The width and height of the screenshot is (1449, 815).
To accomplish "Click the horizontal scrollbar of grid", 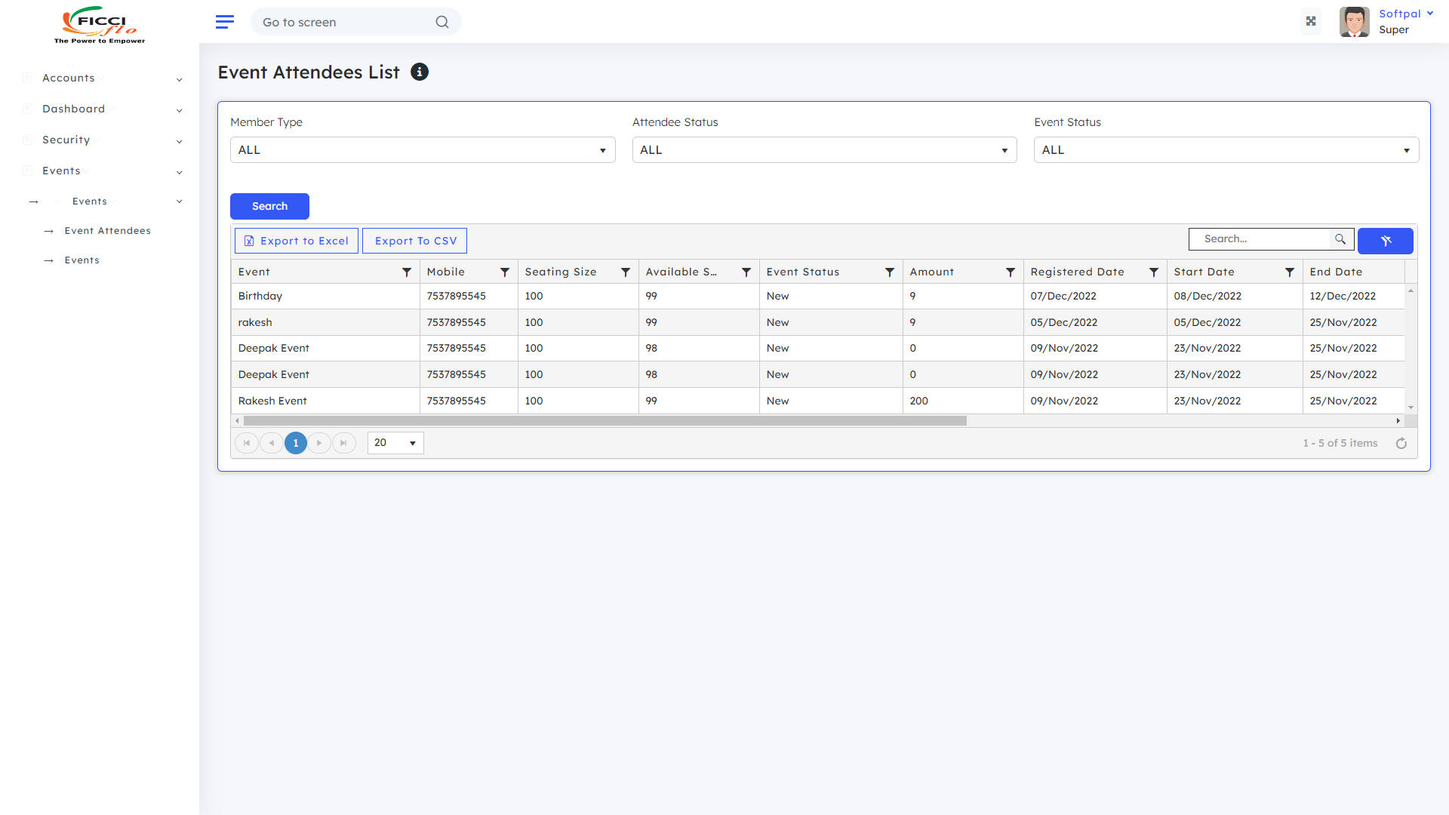I will click(605, 421).
